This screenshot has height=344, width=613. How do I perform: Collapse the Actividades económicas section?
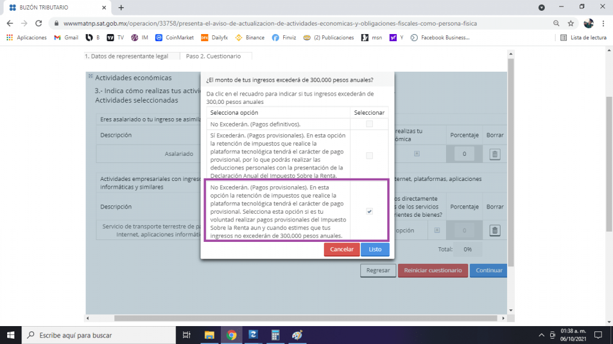pyautogui.click(x=90, y=76)
